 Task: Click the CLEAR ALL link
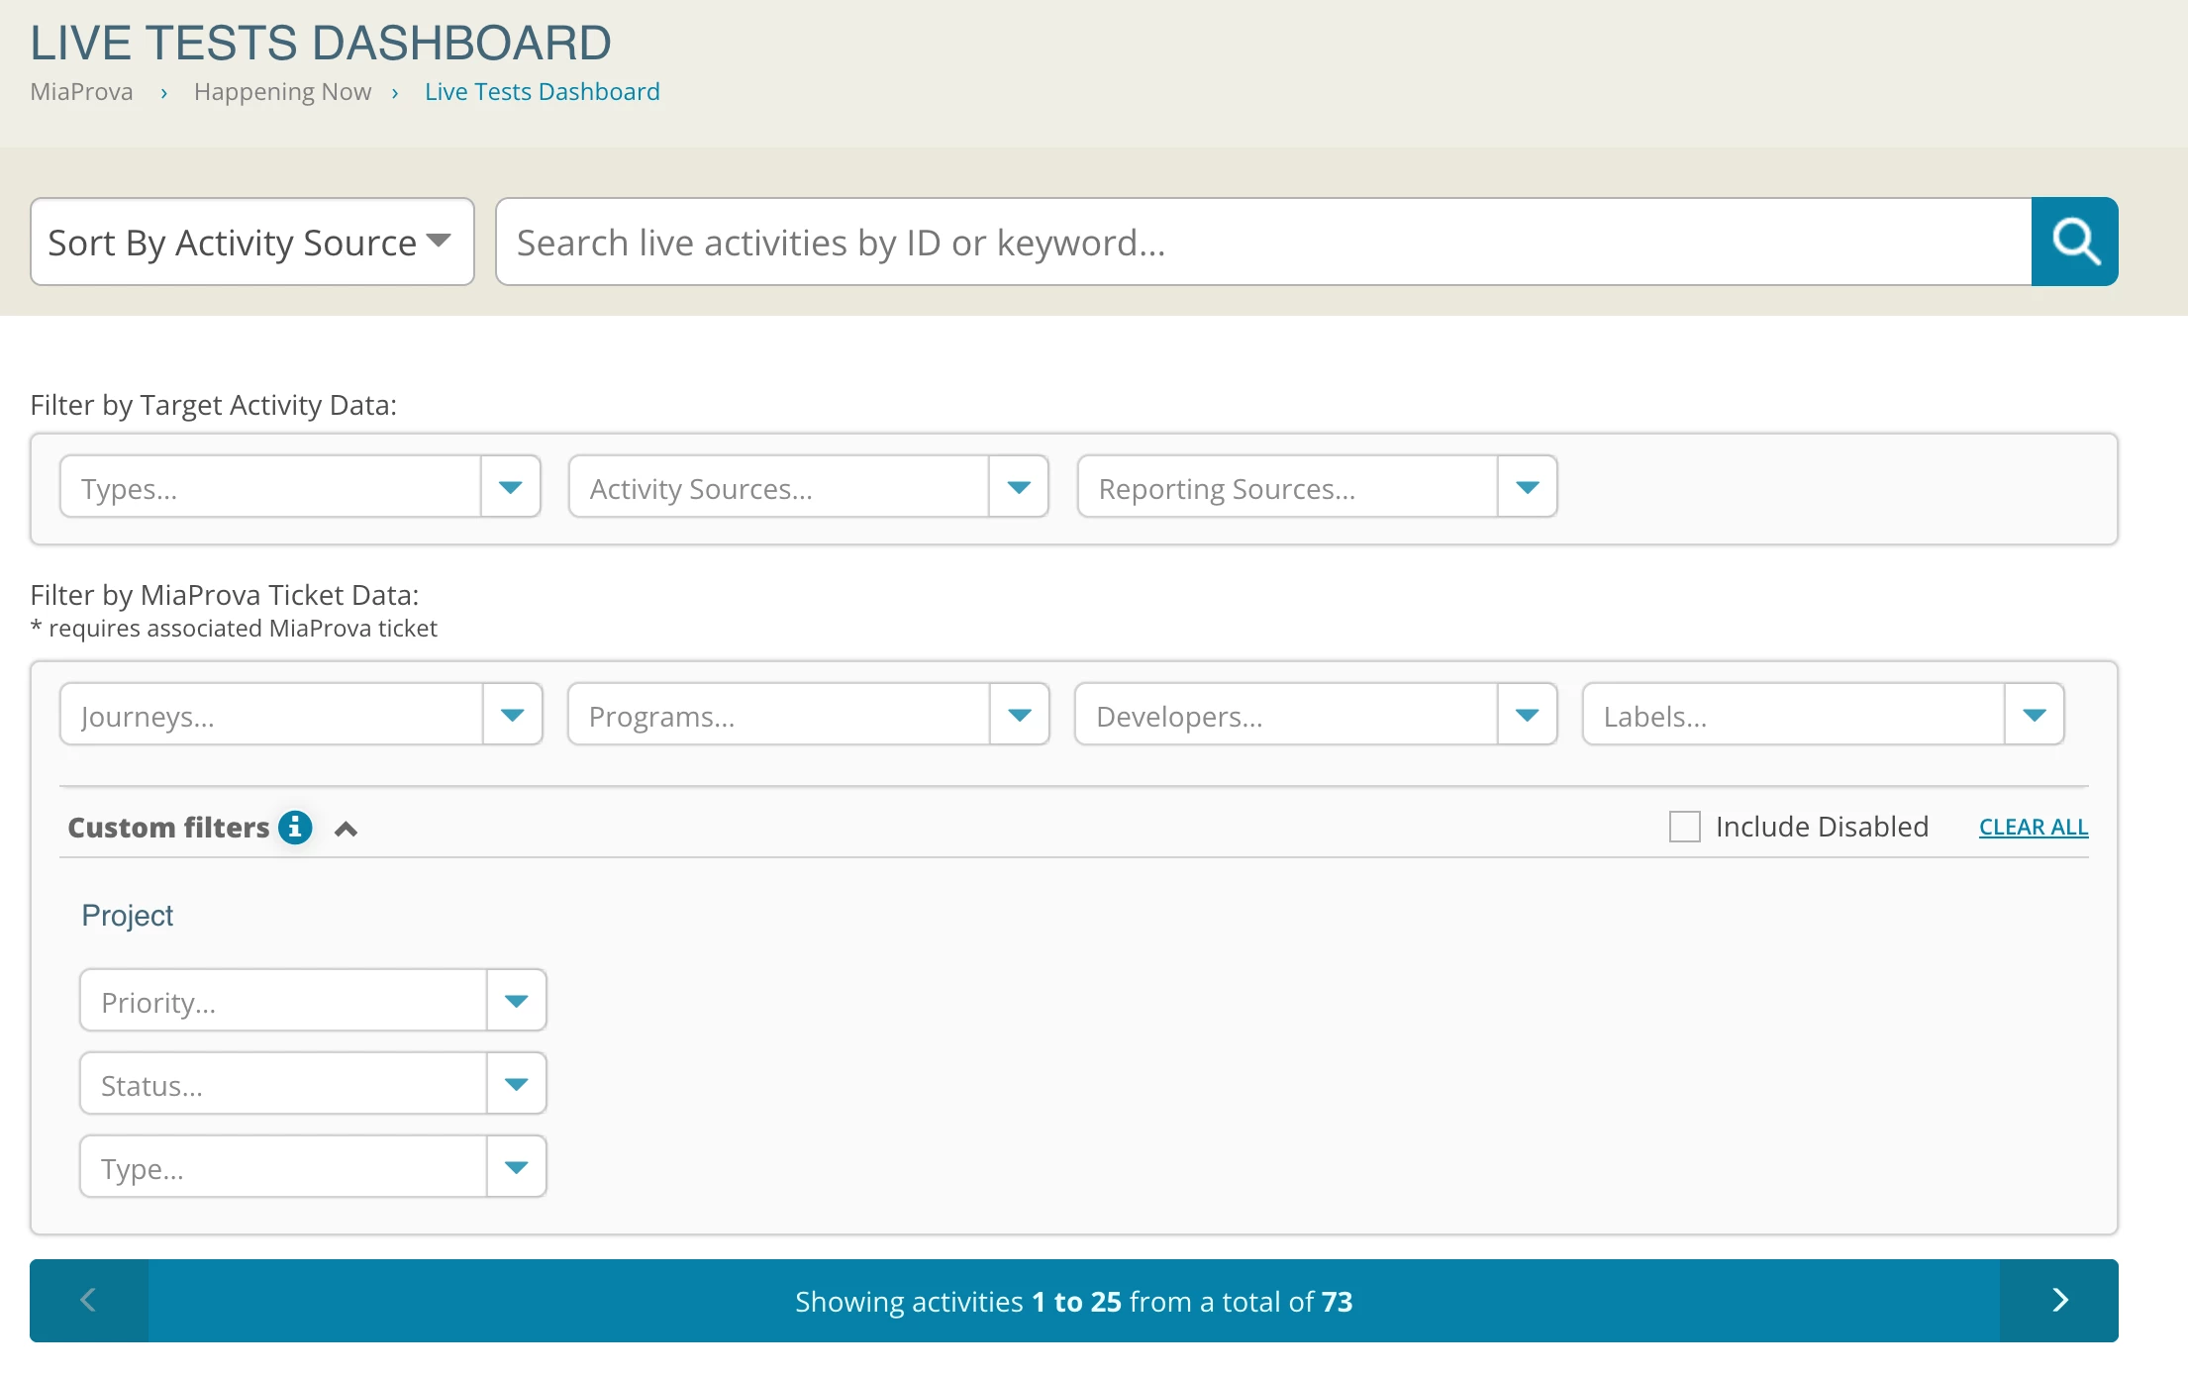[x=2034, y=827]
